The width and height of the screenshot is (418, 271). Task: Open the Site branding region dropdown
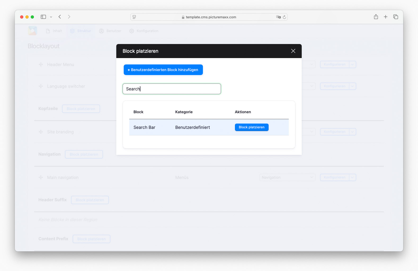[x=309, y=132]
